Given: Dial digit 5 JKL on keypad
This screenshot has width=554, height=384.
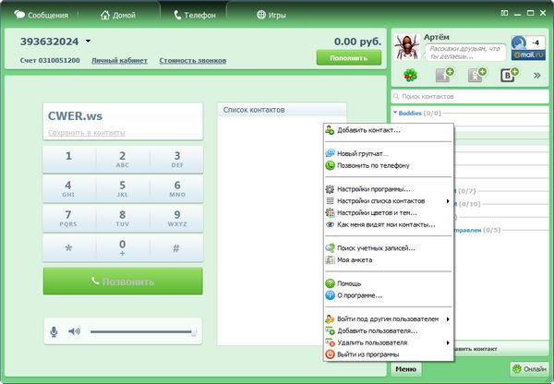Looking at the screenshot, I should 123,189.
